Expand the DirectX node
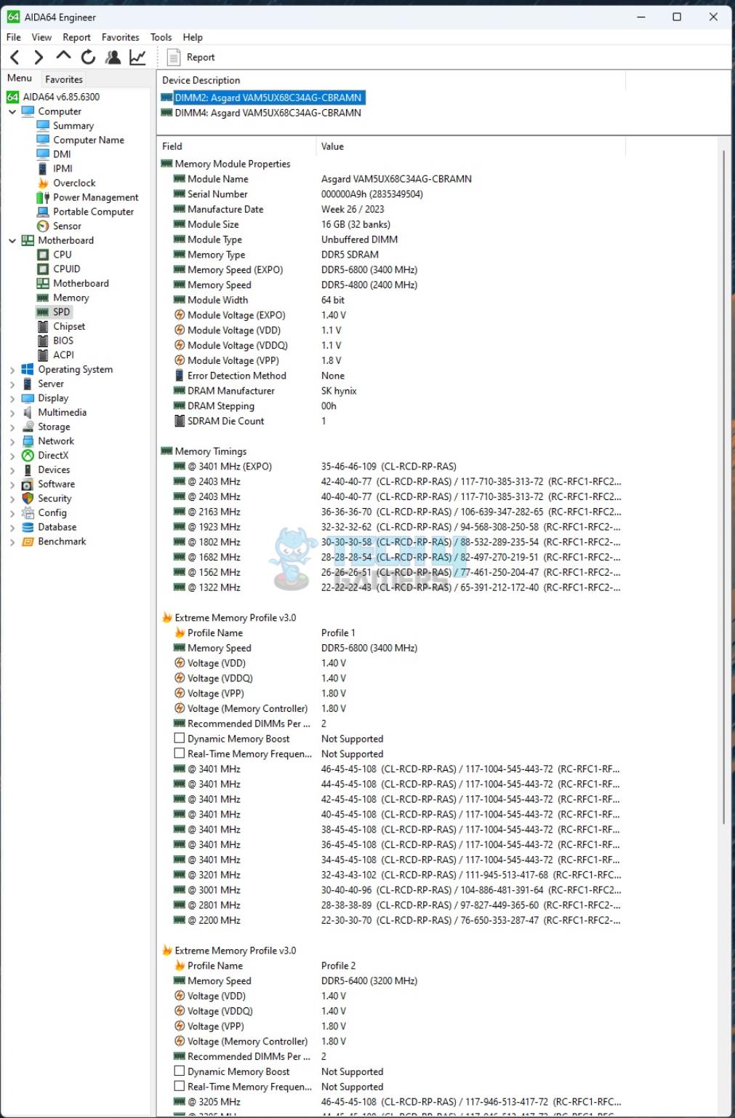735x1118 pixels. 12,456
